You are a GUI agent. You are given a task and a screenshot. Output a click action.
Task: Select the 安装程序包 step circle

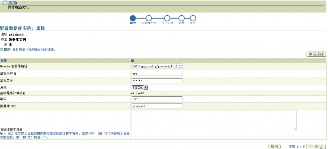[149, 18]
